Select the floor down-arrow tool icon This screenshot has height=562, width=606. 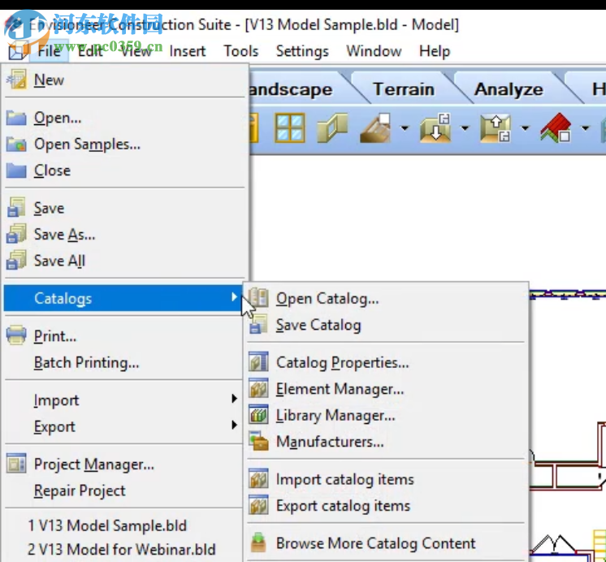click(436, 128)
